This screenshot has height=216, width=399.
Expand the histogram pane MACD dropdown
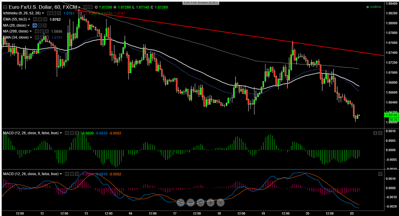61,133
